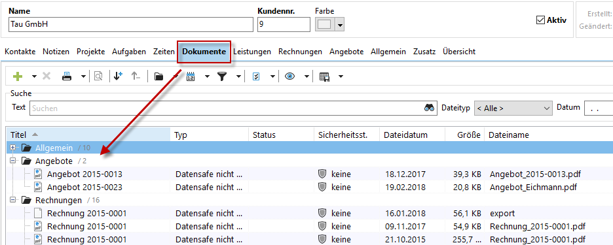Click the blue checklist icon in toolbar

256,76
